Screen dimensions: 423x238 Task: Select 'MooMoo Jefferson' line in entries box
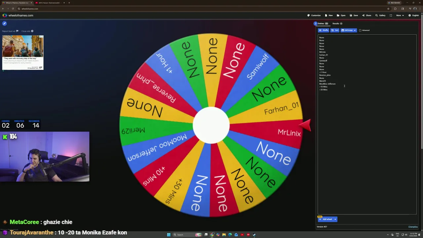[327, 84]
